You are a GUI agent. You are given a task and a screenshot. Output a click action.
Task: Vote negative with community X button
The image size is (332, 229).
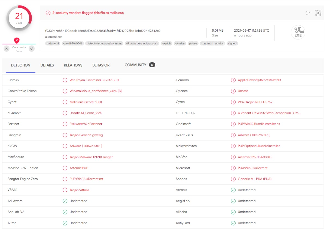pos(7,49)
